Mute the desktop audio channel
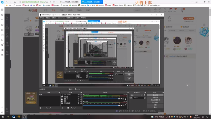 coord(122,105)
